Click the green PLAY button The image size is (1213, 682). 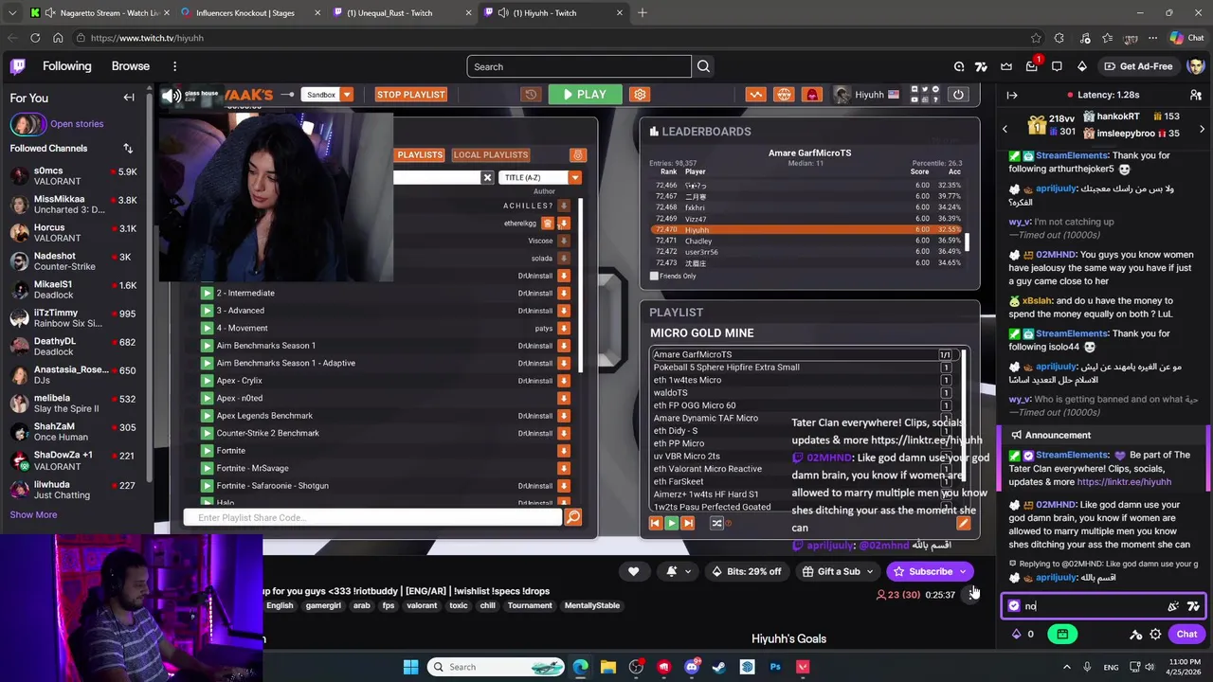584,95
